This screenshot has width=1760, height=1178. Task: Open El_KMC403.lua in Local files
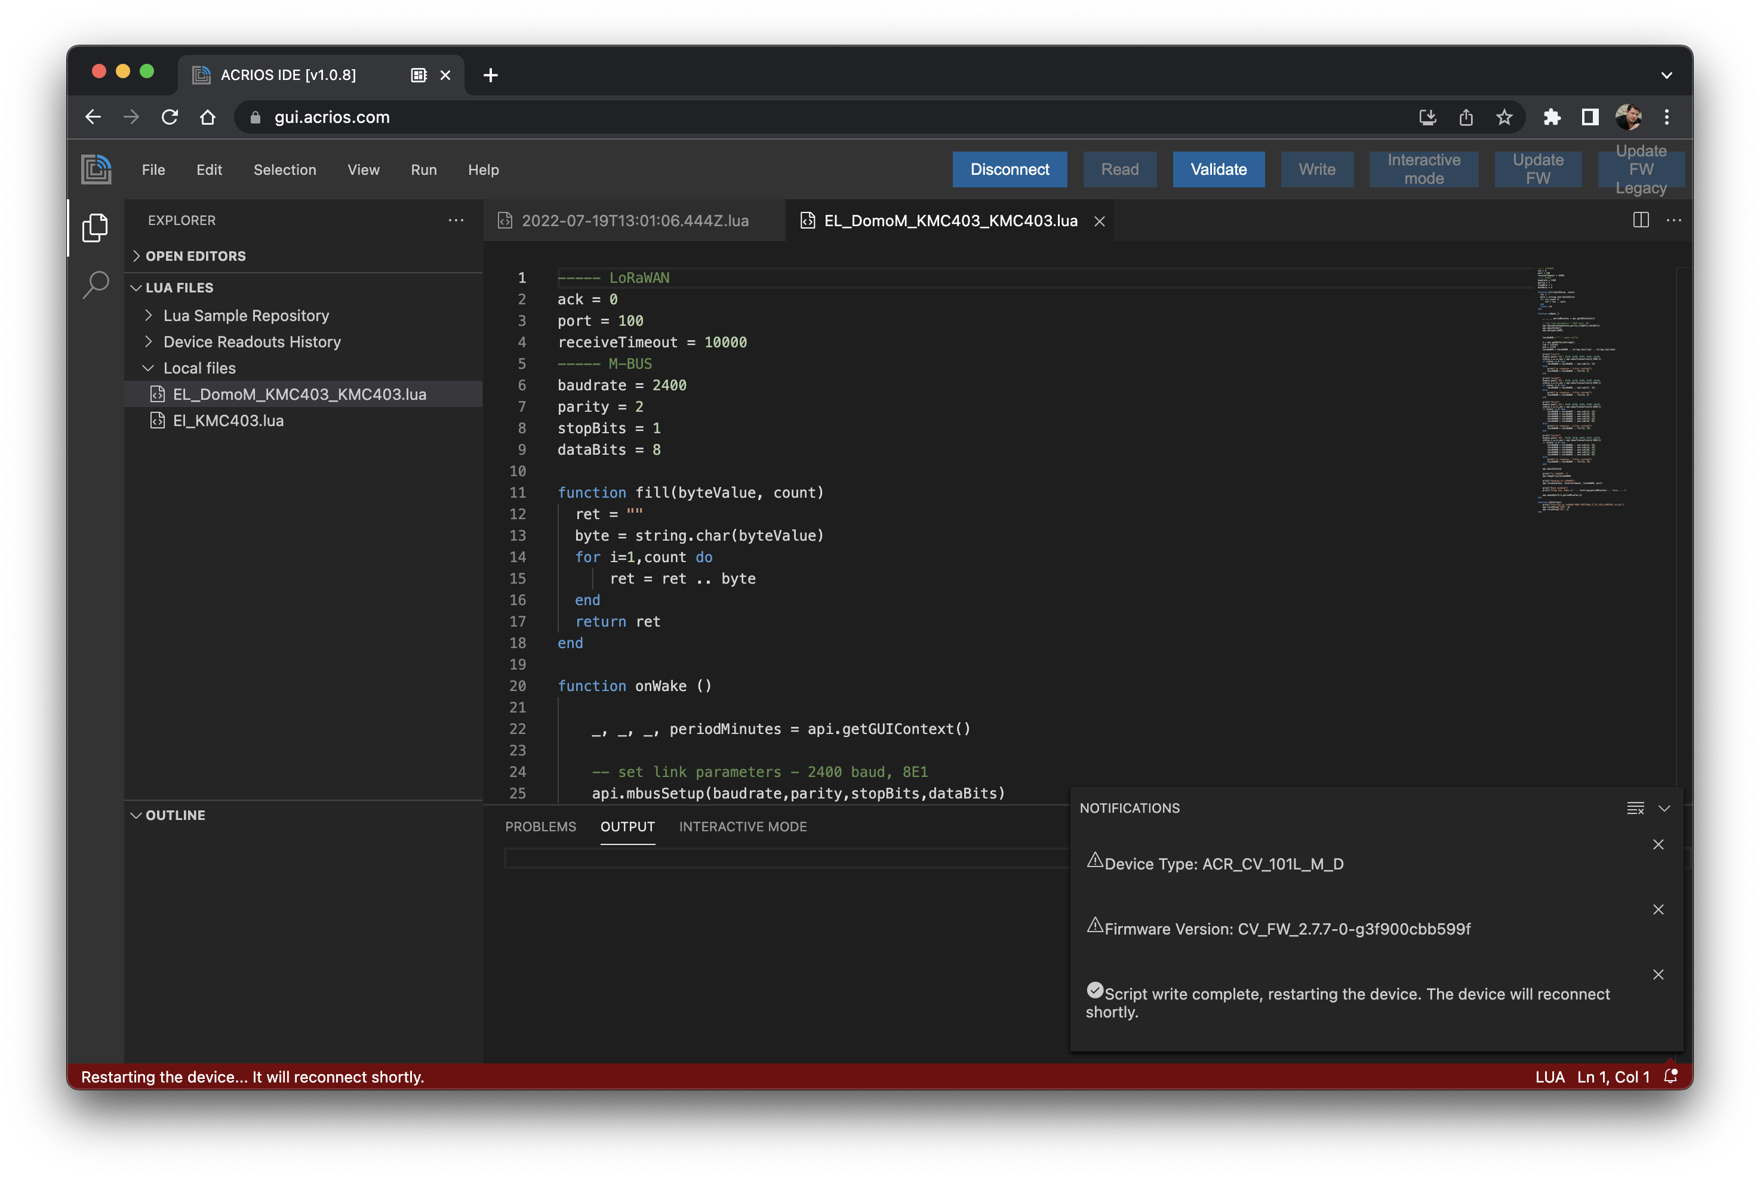coord(304,421)
